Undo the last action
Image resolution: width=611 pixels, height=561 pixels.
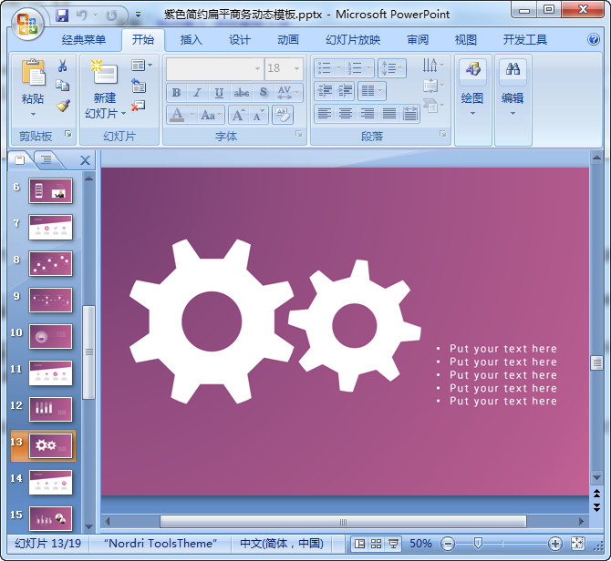(x=82, y=15)
